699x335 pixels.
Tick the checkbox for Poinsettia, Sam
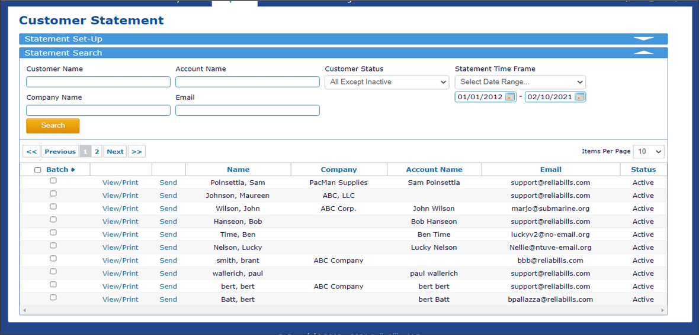point(53,181)
